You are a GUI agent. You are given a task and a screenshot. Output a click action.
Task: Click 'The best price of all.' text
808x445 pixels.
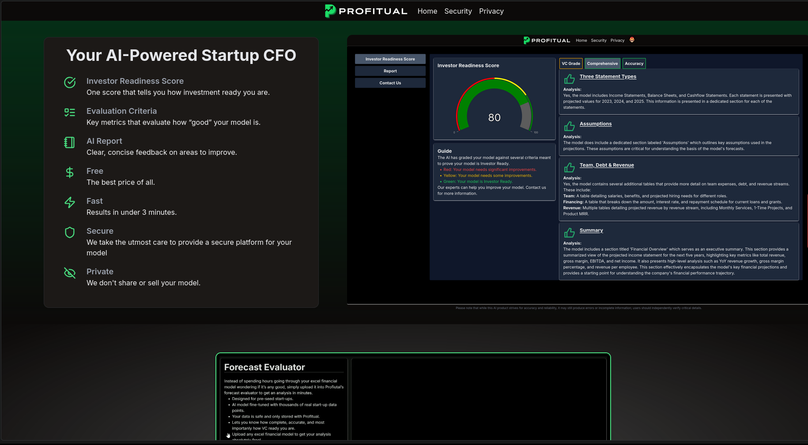121,182
